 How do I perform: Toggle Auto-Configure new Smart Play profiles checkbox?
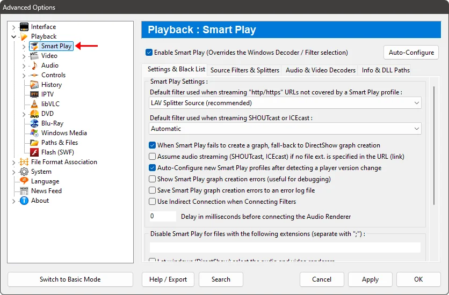[x=152, y=168]
